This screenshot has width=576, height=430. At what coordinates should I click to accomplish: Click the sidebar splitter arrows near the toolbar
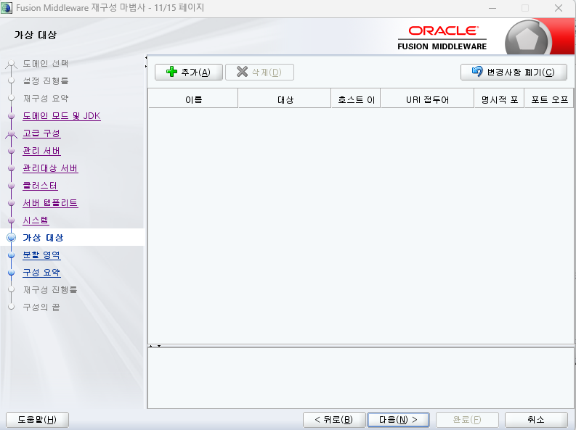146,62
